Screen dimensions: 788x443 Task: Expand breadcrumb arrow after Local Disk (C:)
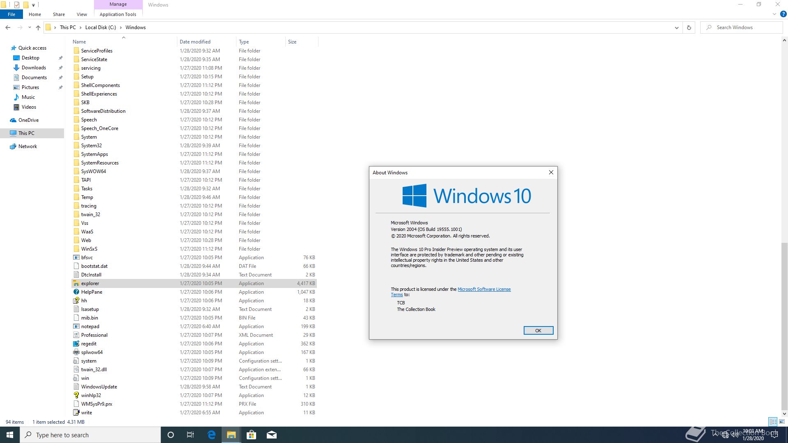121,27
